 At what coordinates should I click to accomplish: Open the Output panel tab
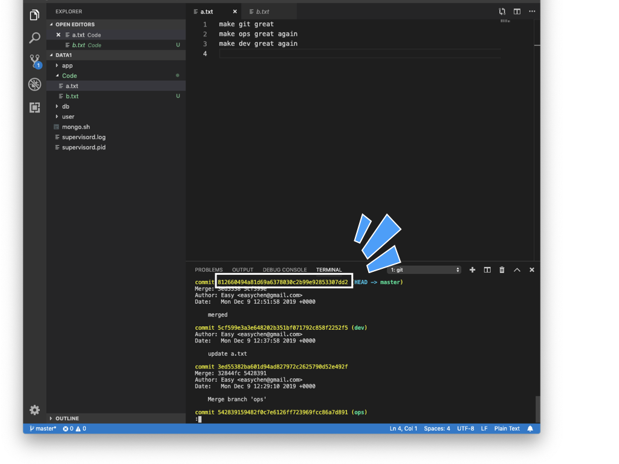(242, 270)
